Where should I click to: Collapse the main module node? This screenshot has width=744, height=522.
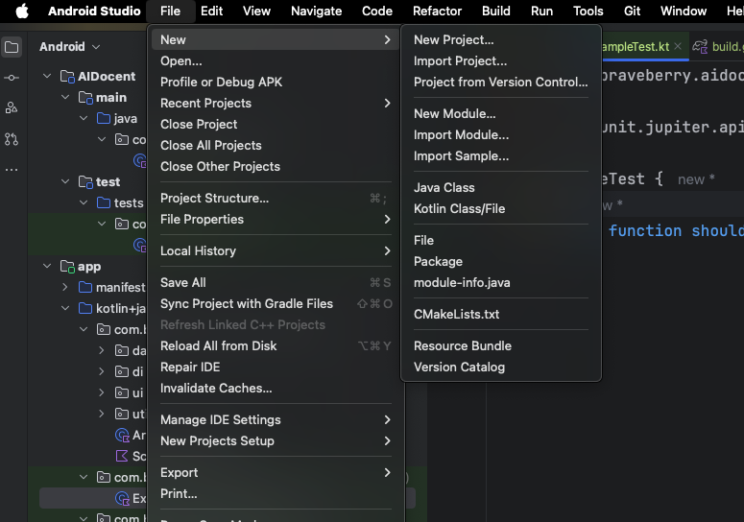tap(65, 97)
